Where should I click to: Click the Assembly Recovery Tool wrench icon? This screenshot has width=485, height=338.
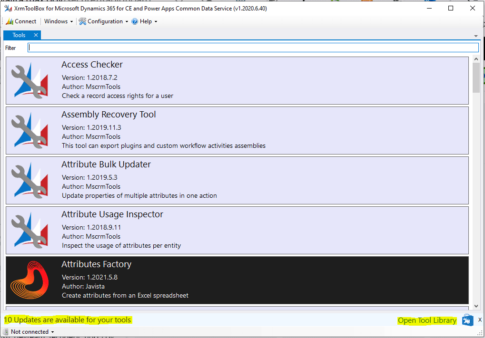point(30,130)
